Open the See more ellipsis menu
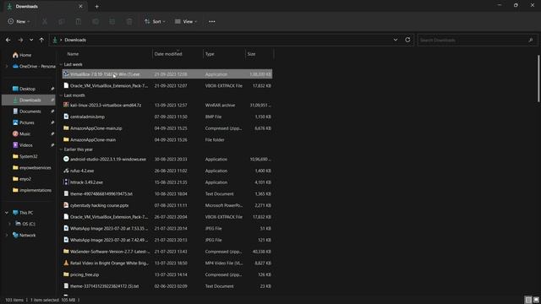Viewport: 541px width, 304px height. click(x=212, y=22)
